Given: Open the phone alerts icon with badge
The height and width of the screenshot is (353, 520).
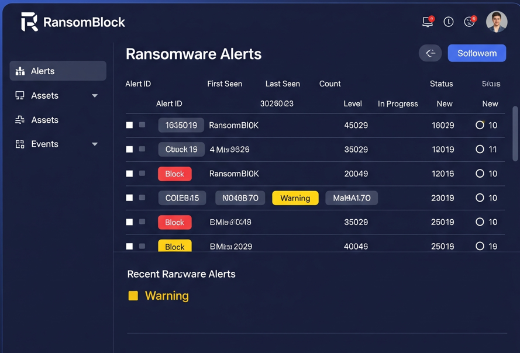Looking at the screenshot, I should tap(469, 22).
